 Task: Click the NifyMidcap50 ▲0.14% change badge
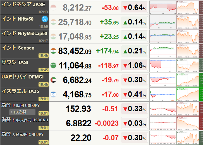[134, 36]
